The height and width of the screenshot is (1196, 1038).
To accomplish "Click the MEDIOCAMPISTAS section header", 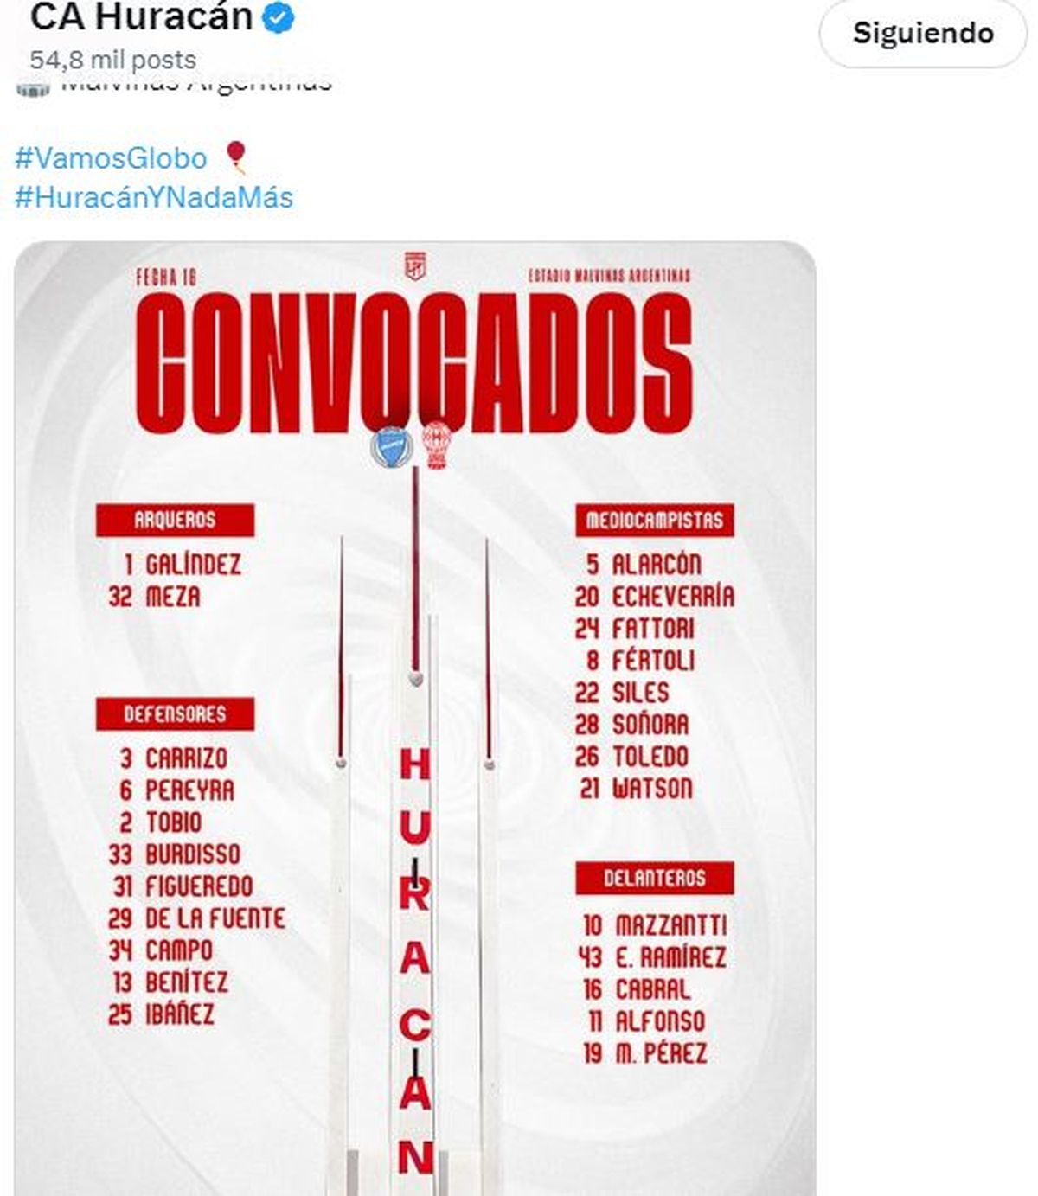I will click(x=654, y=520).
